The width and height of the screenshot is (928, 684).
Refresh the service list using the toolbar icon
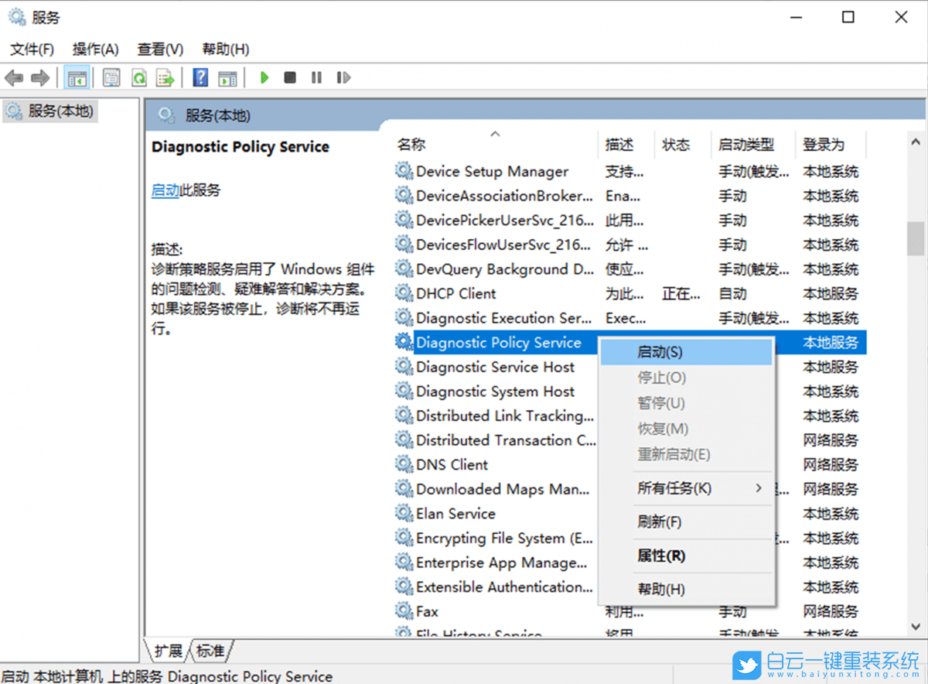pyautogui.click(x=139, y=77)
